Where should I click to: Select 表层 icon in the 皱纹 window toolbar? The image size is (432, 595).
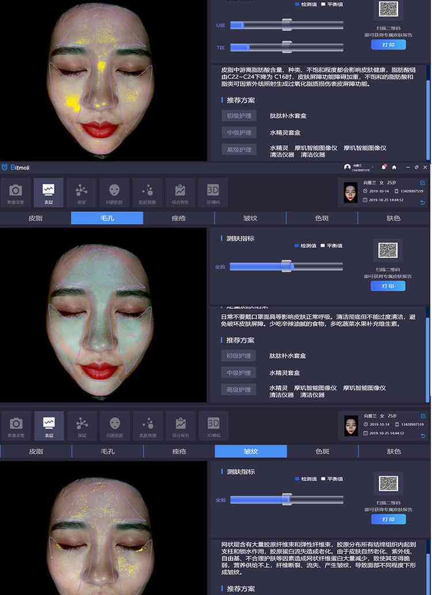pyautogui.click(x=49, y=426)
